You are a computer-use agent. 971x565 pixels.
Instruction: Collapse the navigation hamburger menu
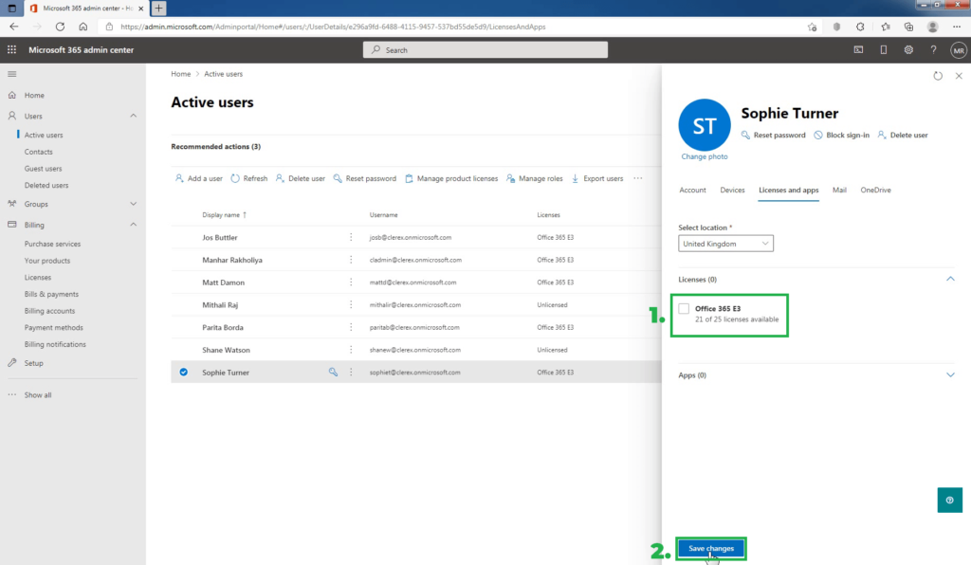tap(11, 74)
